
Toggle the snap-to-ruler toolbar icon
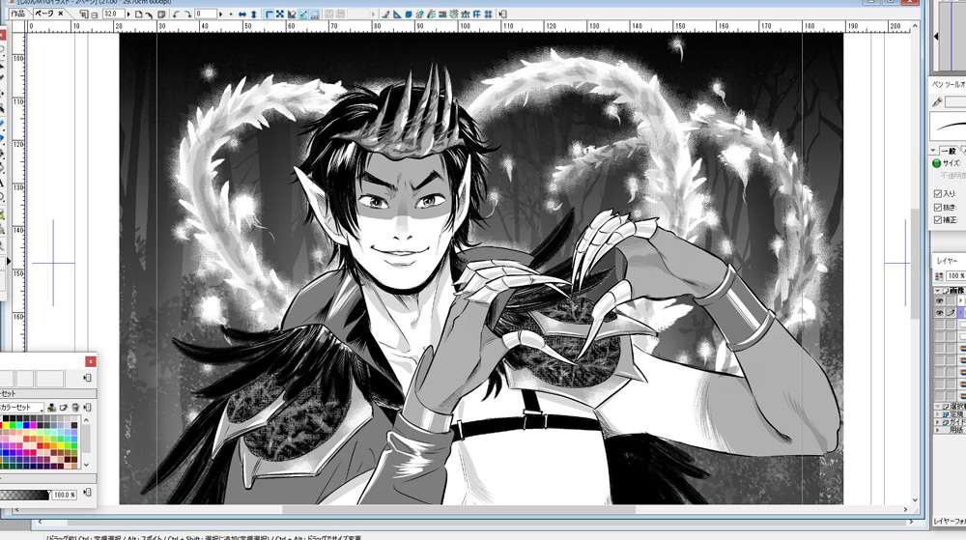pos(292,14)
